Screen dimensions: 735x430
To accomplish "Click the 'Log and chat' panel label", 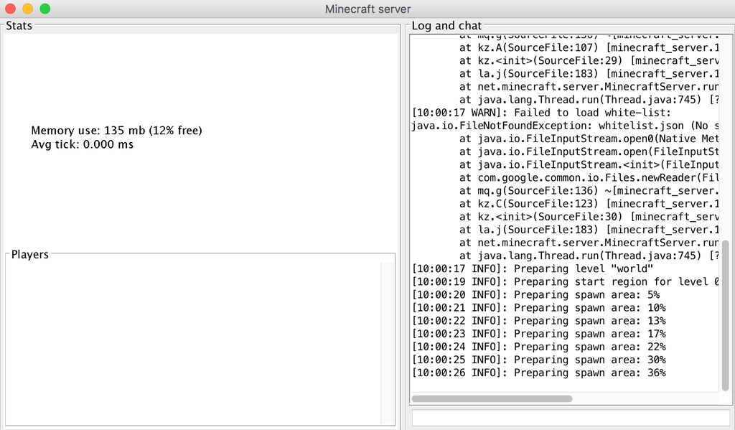I will point(446,25).
